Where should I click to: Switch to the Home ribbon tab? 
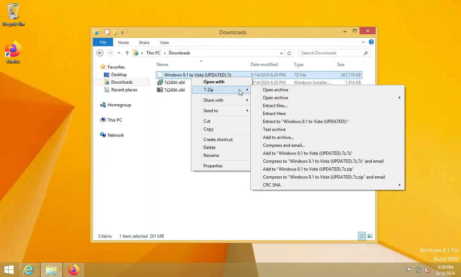tap(124, 43)
